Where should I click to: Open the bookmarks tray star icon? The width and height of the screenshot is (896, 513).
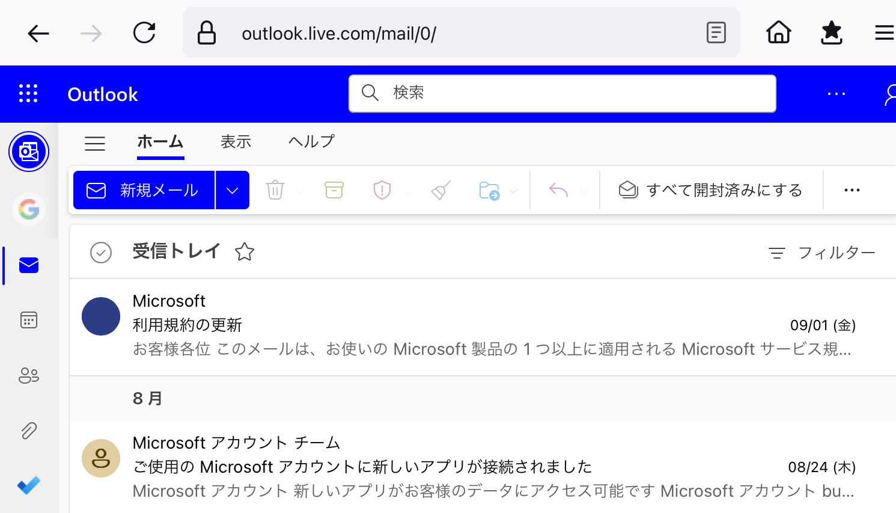coord(832,32)
